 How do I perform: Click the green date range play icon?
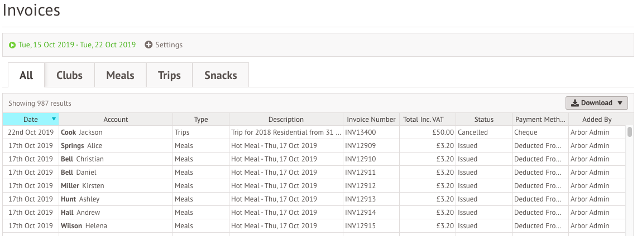12,45
